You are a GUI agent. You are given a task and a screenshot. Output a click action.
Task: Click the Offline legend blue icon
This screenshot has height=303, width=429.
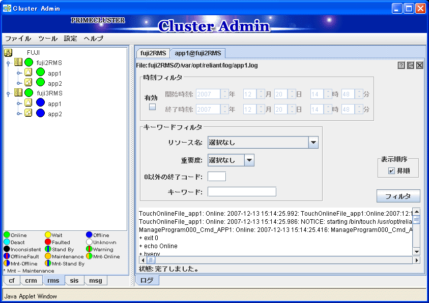point(89,235)
